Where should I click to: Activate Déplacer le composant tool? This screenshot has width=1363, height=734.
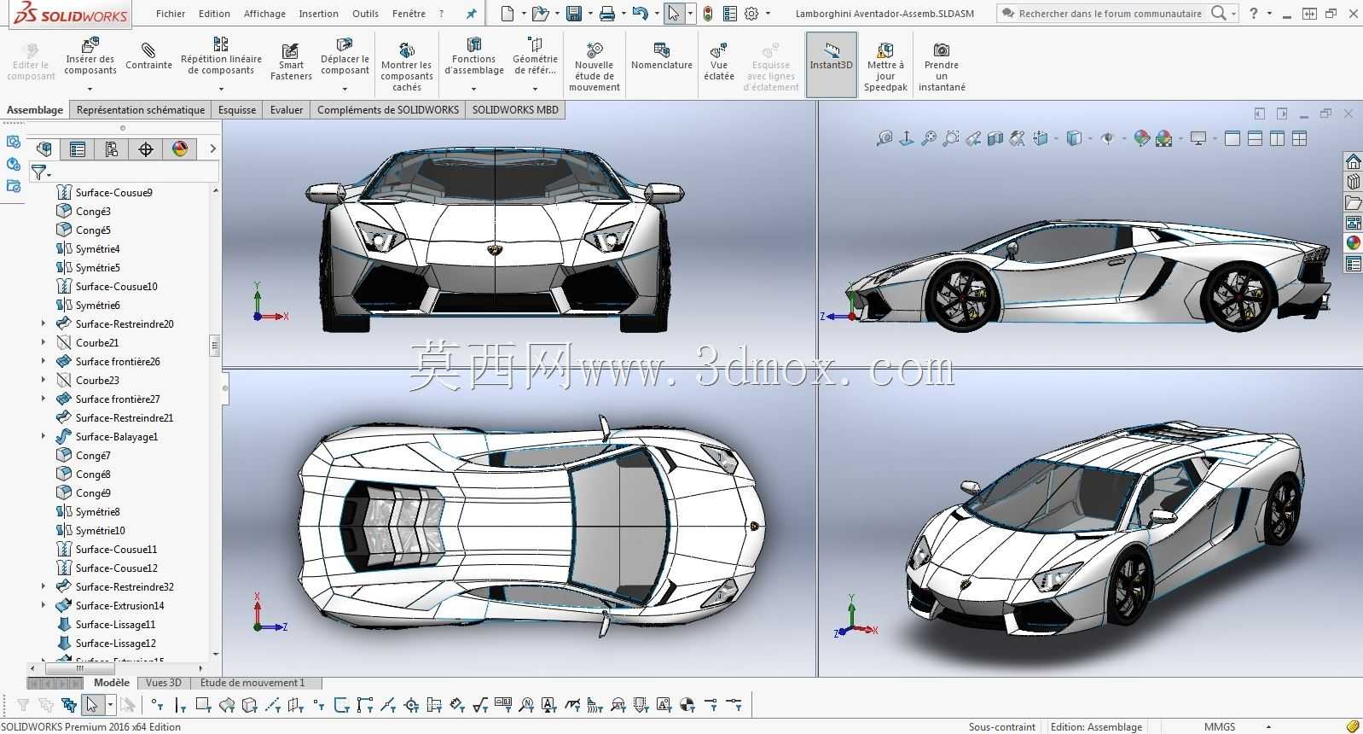coord(345,57)
